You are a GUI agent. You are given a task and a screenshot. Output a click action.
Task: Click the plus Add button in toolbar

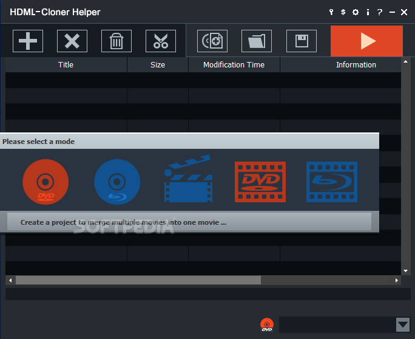tap(28, 41)
